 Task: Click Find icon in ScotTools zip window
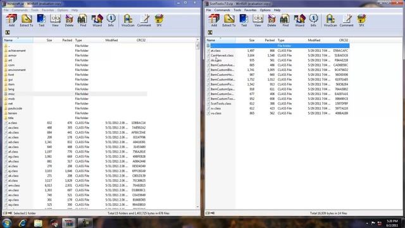click(x=285, y=20)
